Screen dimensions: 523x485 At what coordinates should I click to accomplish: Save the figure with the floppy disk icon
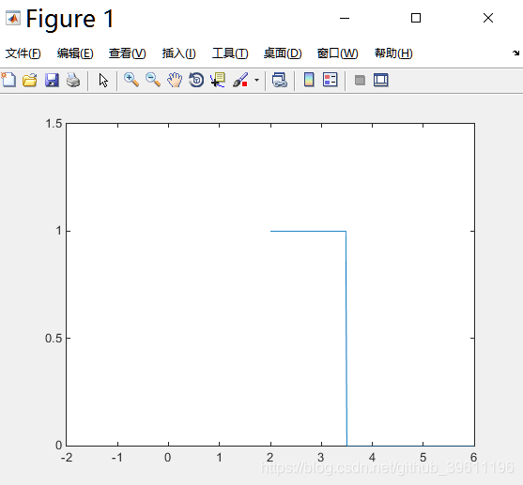tap(52, 80)
